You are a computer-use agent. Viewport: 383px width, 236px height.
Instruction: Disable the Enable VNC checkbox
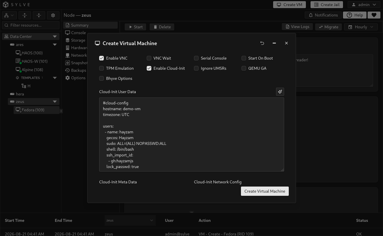(x=101, y=58)
